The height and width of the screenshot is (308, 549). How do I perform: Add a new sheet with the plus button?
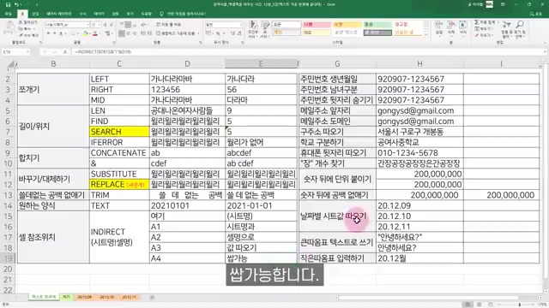(x=152, y=298)
